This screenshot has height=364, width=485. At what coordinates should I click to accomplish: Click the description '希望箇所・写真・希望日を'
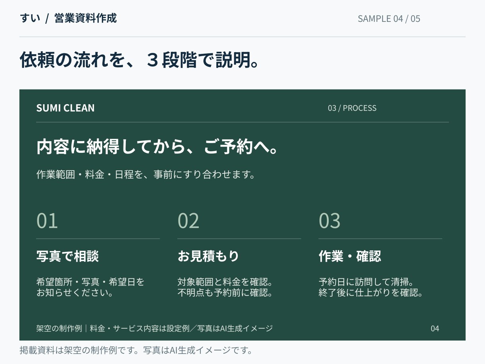[x=90, y=282]
